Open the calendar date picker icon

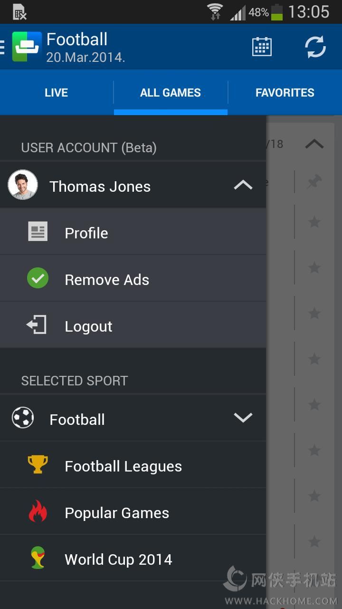click(262, 47)
